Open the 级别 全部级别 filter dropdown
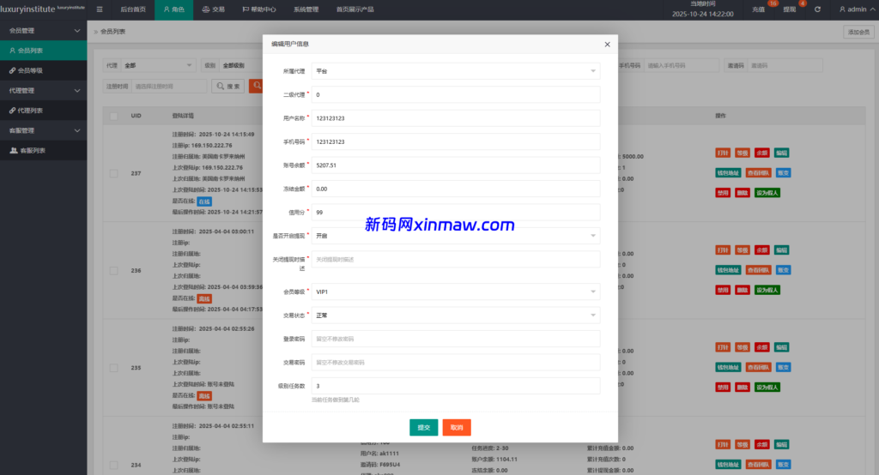This screenshot has height=475, width=879. click(241, 65)
